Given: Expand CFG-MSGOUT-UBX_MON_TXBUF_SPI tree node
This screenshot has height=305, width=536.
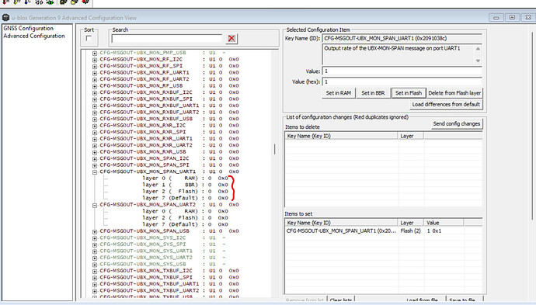Looking at the screenshot, I should coord(95,278).
